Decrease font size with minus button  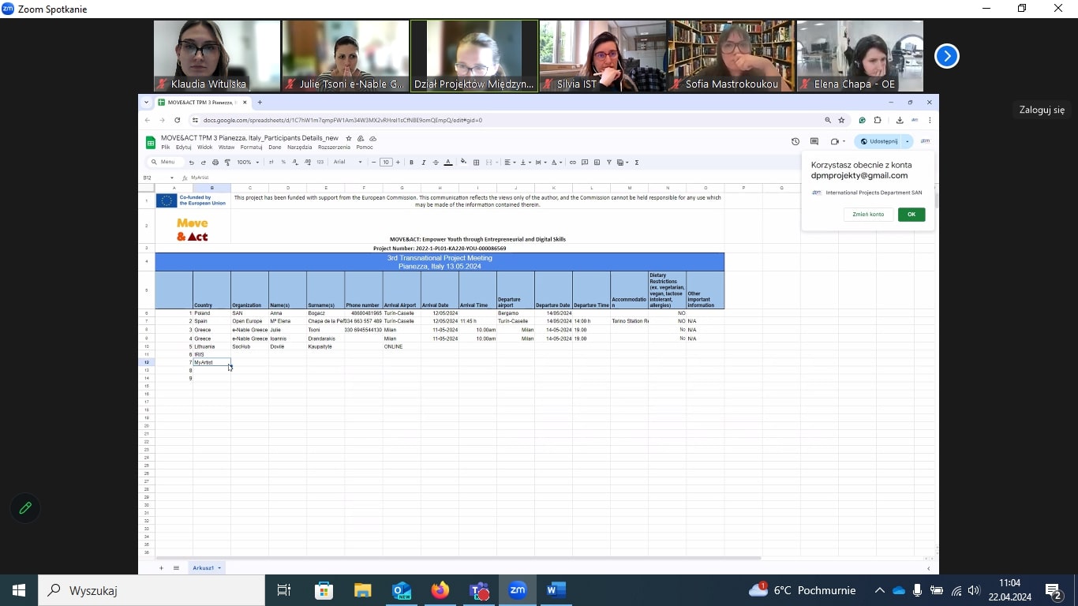374,163
